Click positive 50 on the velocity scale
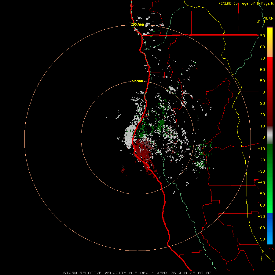This screenshot has height=275, width=275. pos(262,81)
